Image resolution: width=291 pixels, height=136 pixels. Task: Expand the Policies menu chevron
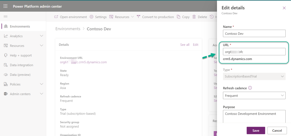tap(42, 84)
